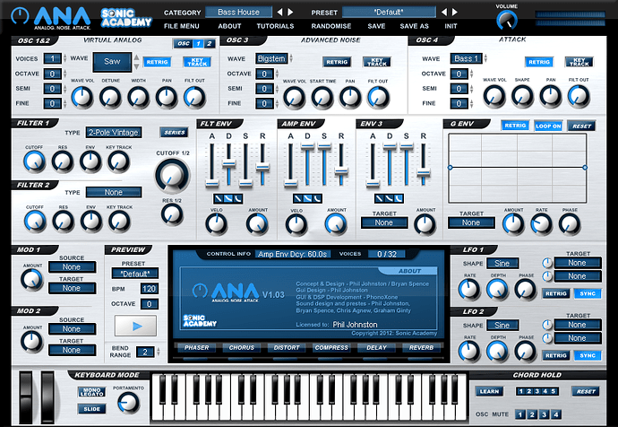
Task: Switch to the Delay effect tab
Action: click(376, 348)
